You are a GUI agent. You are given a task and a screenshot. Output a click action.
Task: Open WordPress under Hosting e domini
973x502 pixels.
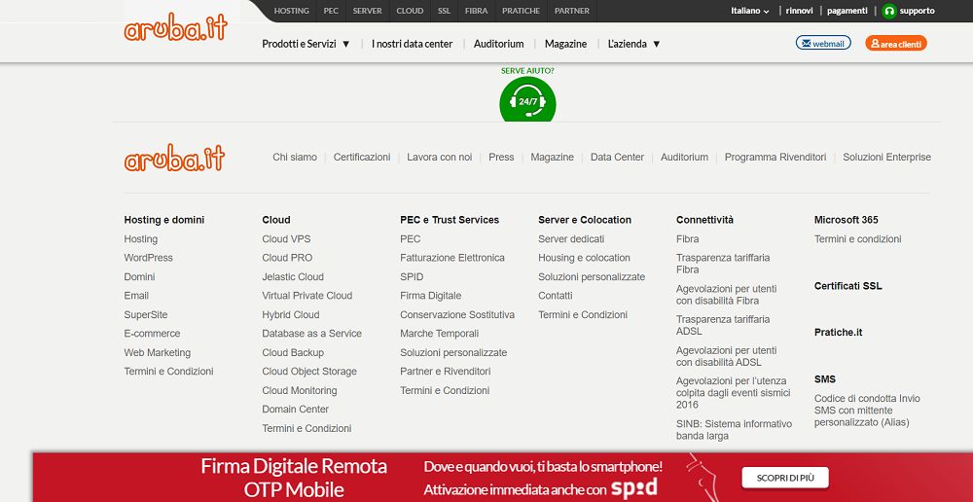[148, 258]
